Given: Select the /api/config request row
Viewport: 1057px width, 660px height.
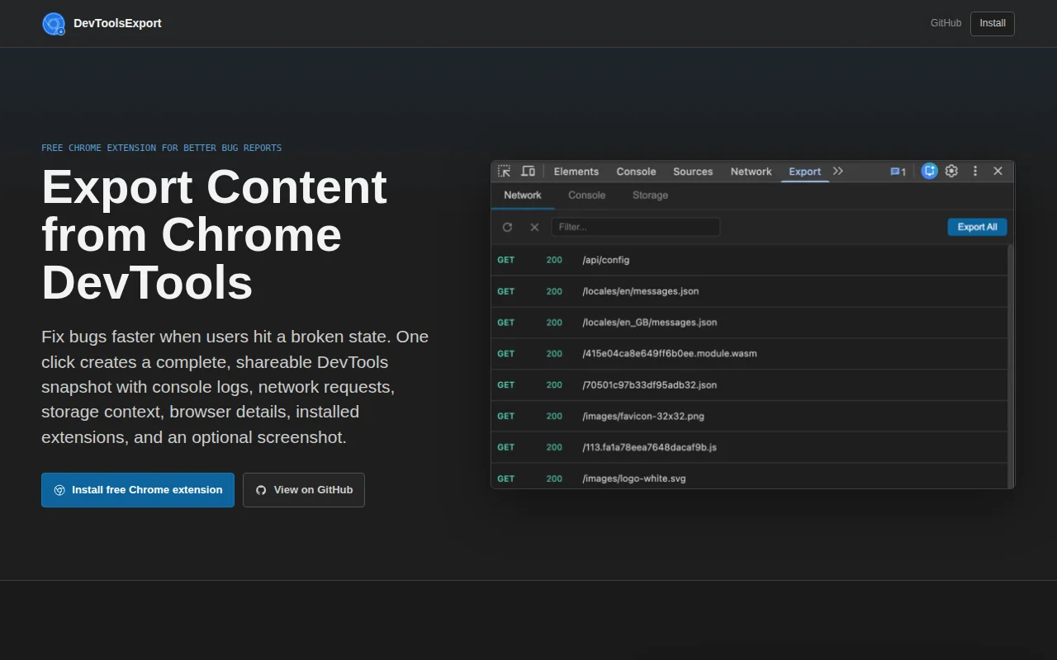Looking at the screenshot, I should [x=749, y=260].
